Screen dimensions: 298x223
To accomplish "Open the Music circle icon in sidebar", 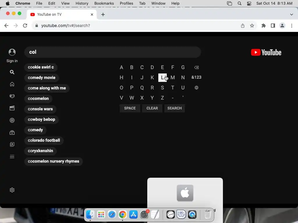I will pyautogui.click(x=12, y=120).
